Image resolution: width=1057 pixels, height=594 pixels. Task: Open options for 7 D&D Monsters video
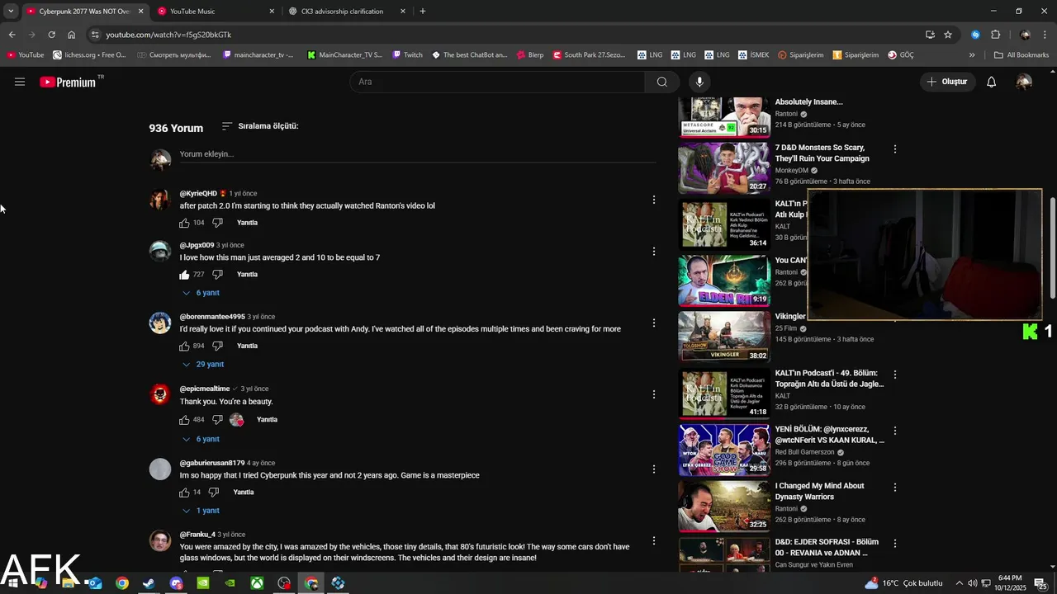tap(894, 149)
